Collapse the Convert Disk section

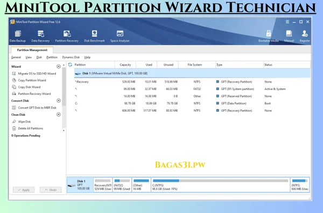pos(59,101)
